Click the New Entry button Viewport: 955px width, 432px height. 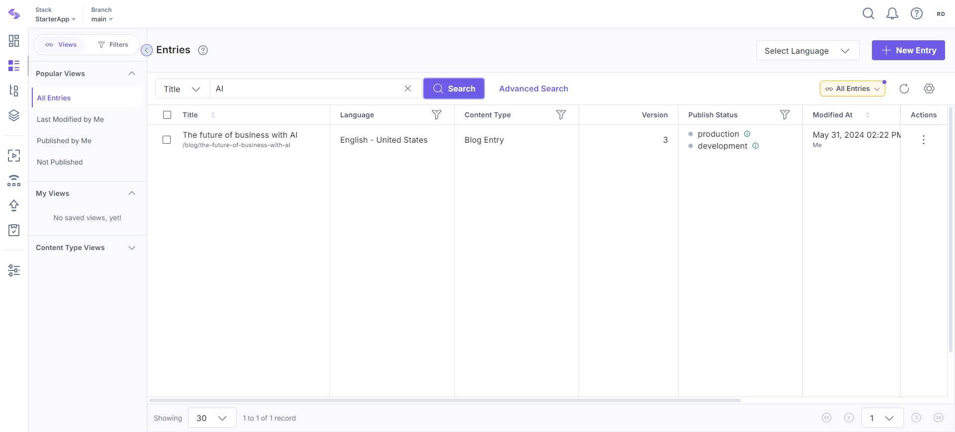(x=908, y=50)
